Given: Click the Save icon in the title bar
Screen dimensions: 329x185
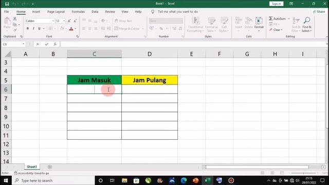Looking at the screenshot, I should coord(7,4).
